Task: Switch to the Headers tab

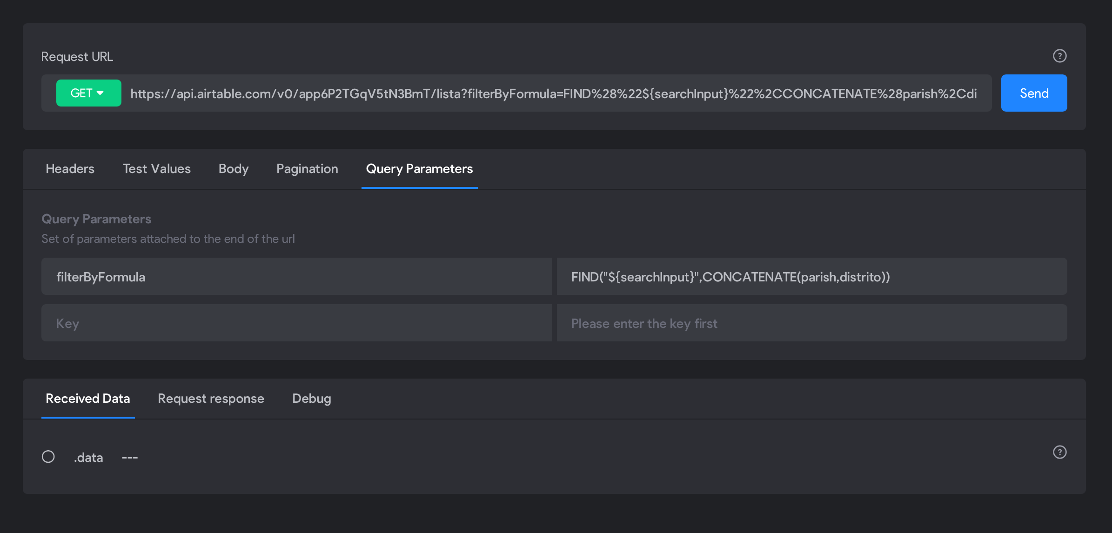Action: [x=70, y=169]
